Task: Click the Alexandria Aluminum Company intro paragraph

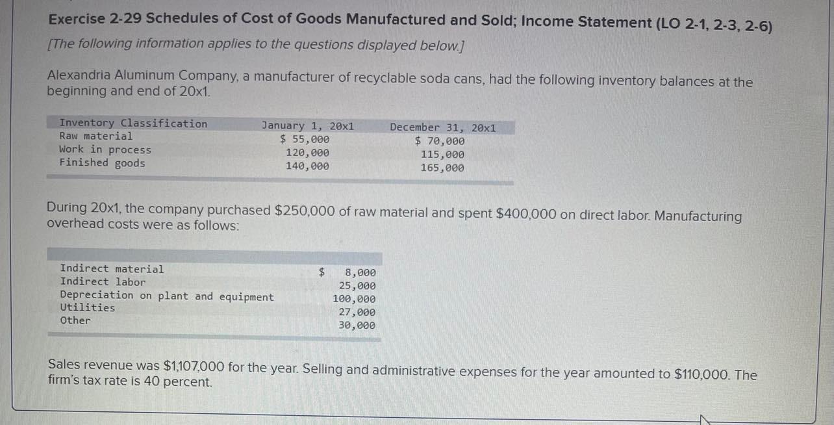Action: pyautogui.click(x=399, y=86)
